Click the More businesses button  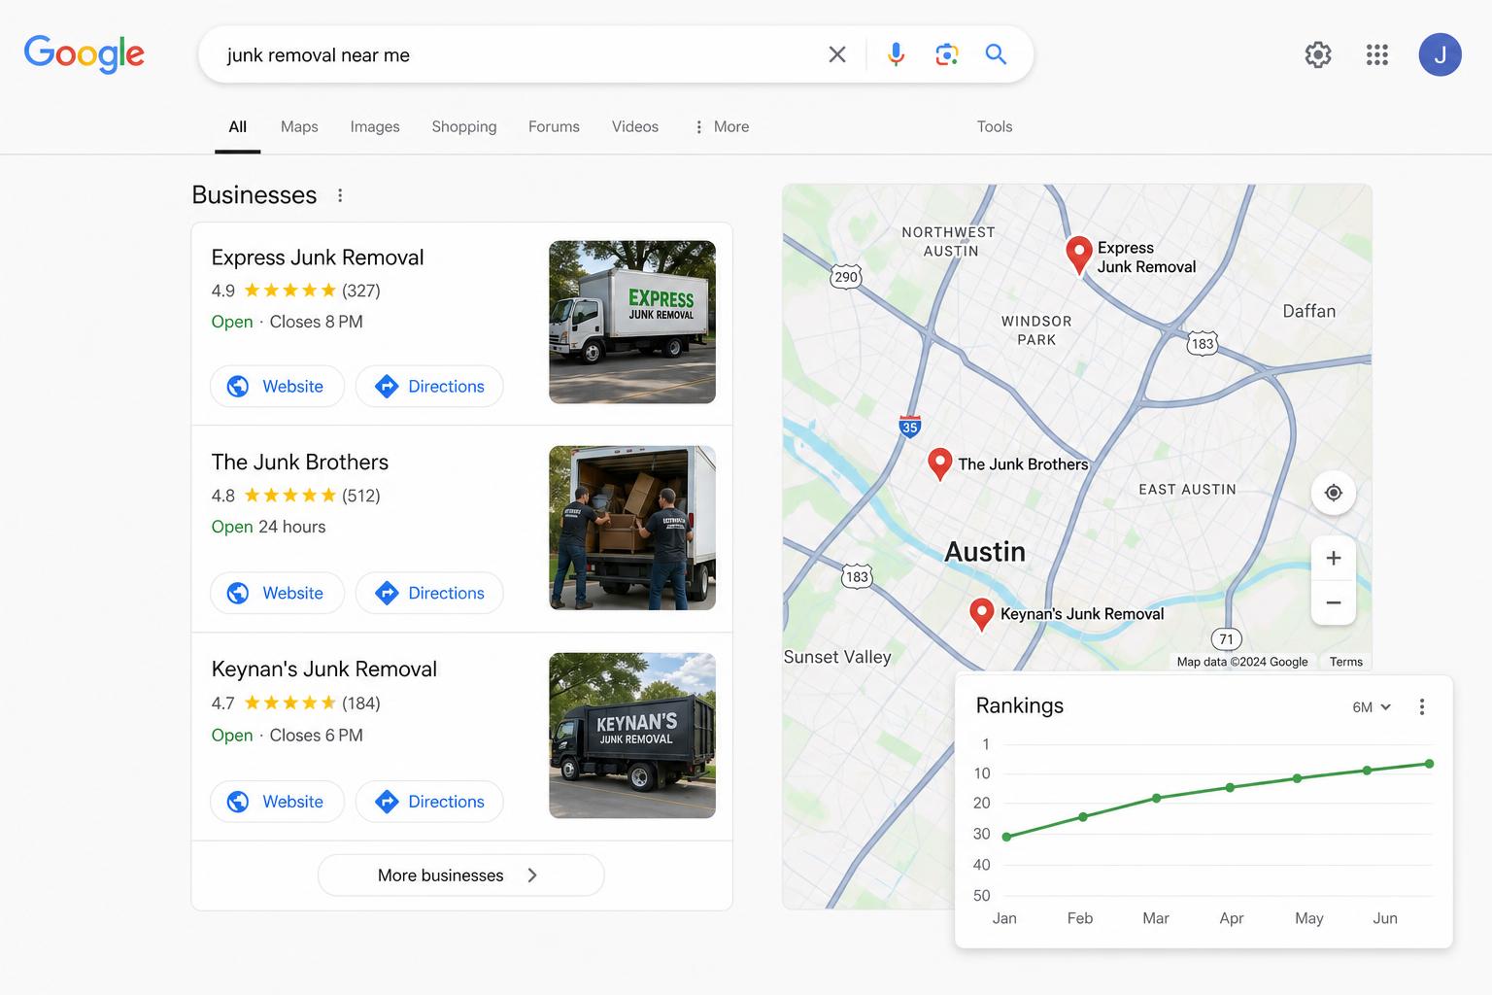[460, 875]
